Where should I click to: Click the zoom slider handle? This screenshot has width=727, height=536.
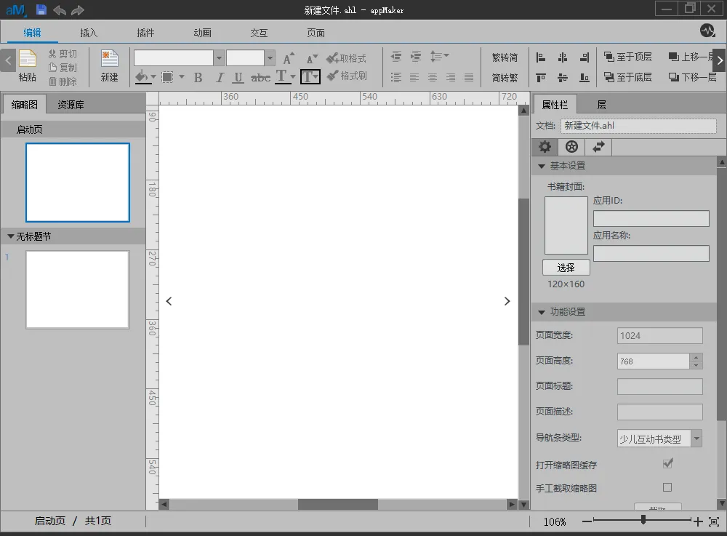pos(643,520)
